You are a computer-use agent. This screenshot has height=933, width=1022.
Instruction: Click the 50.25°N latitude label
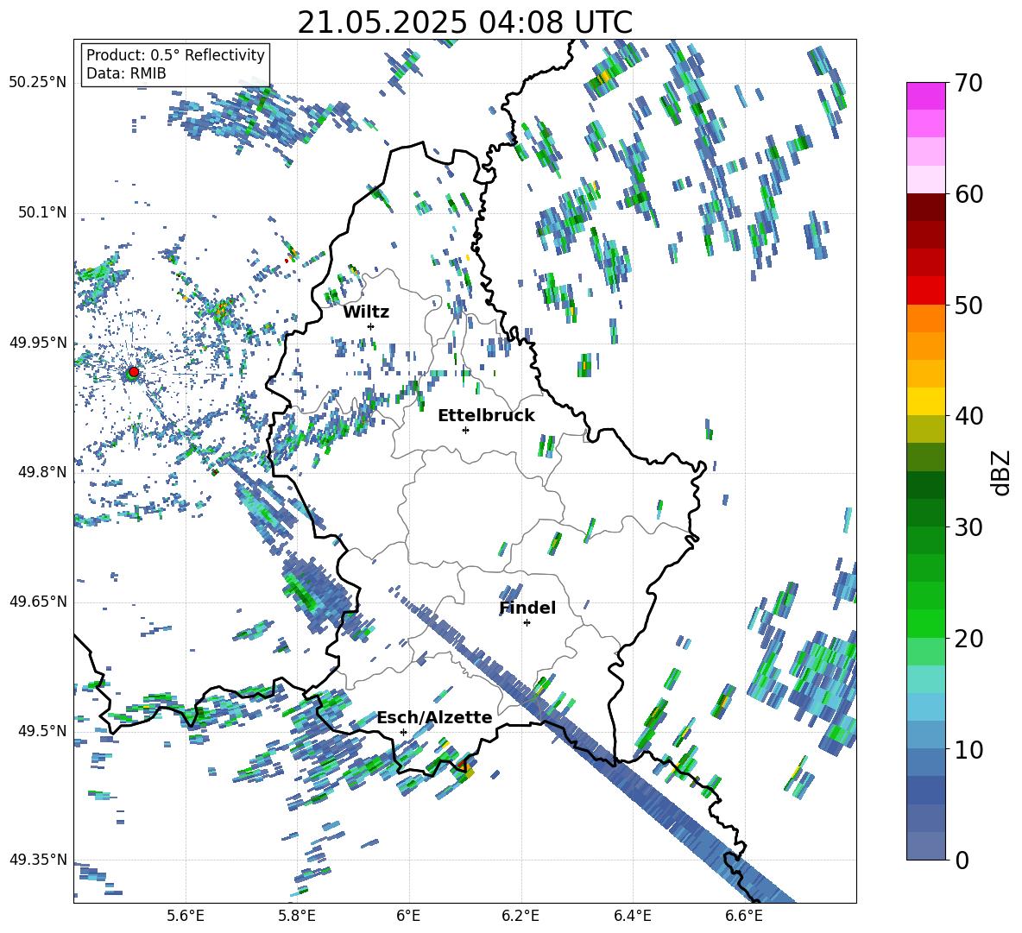click(38, 83)
